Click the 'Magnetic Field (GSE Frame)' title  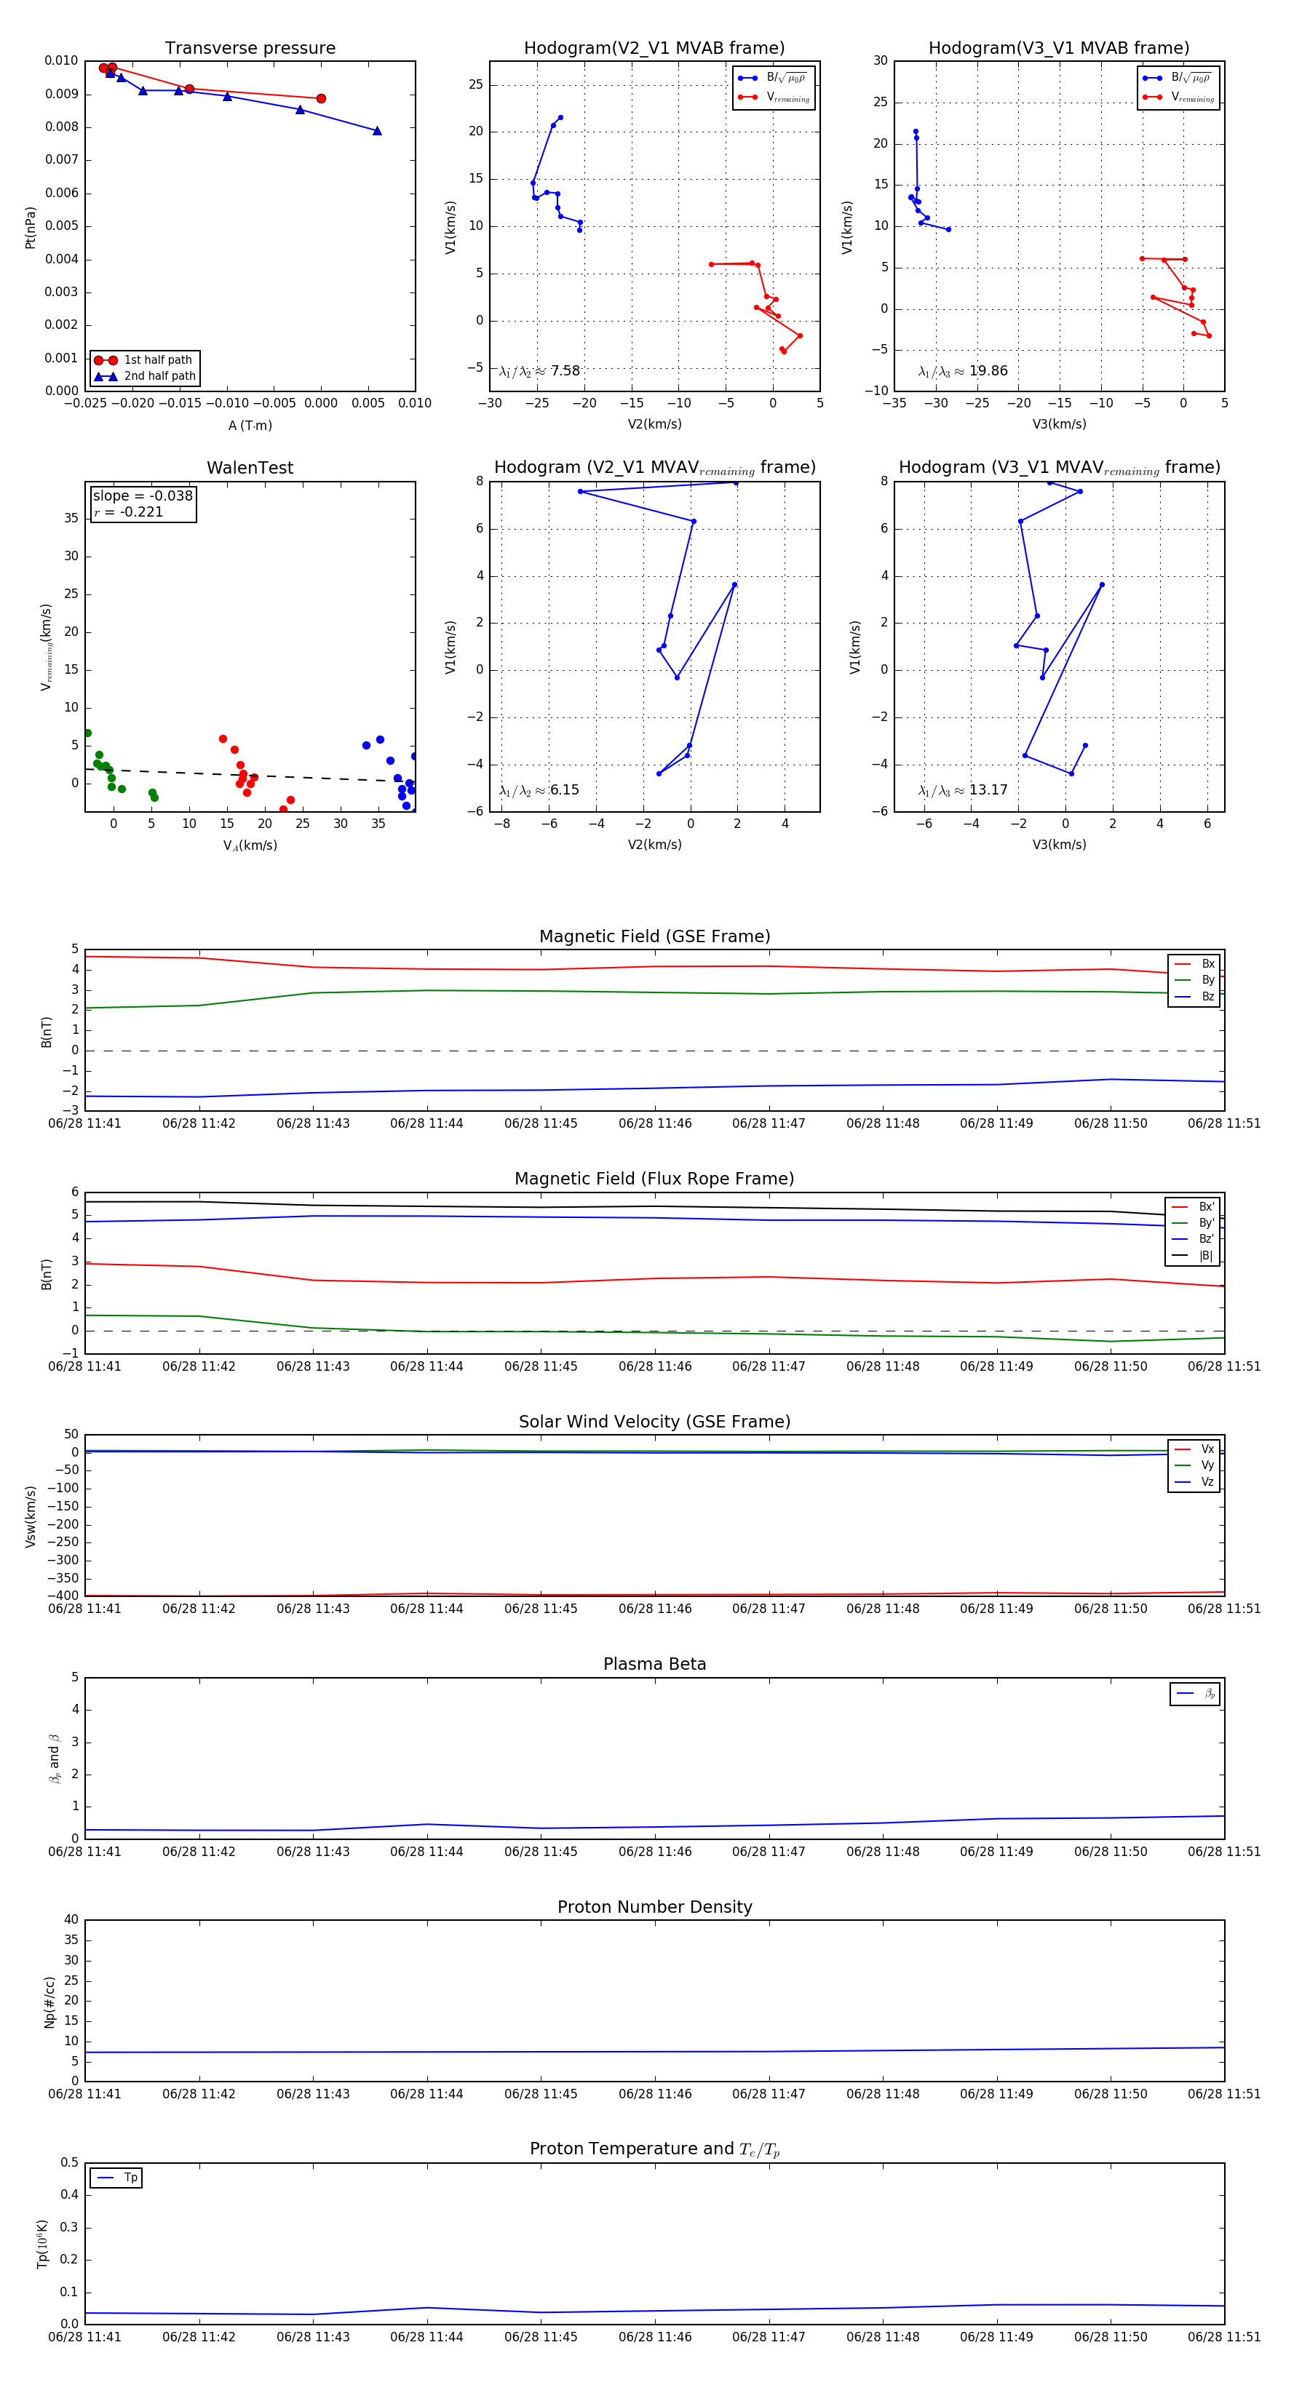[x=654, y=936]
